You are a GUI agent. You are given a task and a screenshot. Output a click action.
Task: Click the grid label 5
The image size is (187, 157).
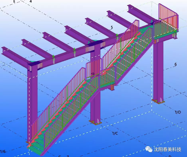(x=112, y=27)
